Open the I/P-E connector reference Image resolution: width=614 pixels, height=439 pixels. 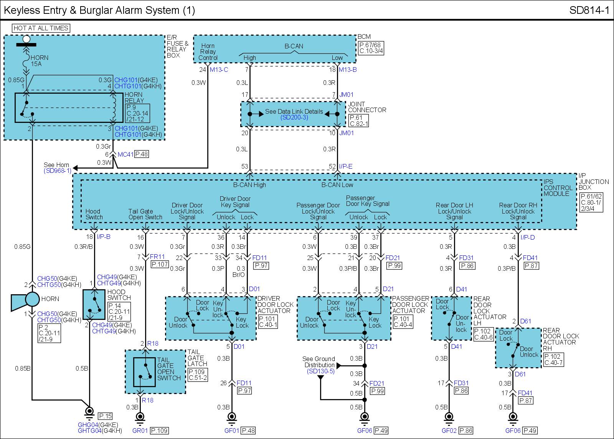tap(345, 166)
